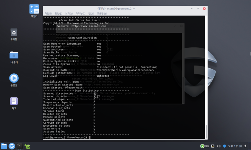The image size is (251, 150).
Task: Open the user account tray icon
Action: 245,146
